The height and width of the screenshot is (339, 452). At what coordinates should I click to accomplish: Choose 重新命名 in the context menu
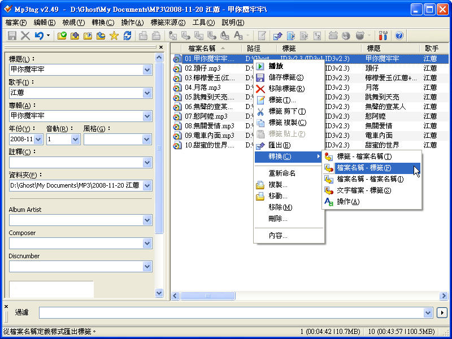(289, 173)
